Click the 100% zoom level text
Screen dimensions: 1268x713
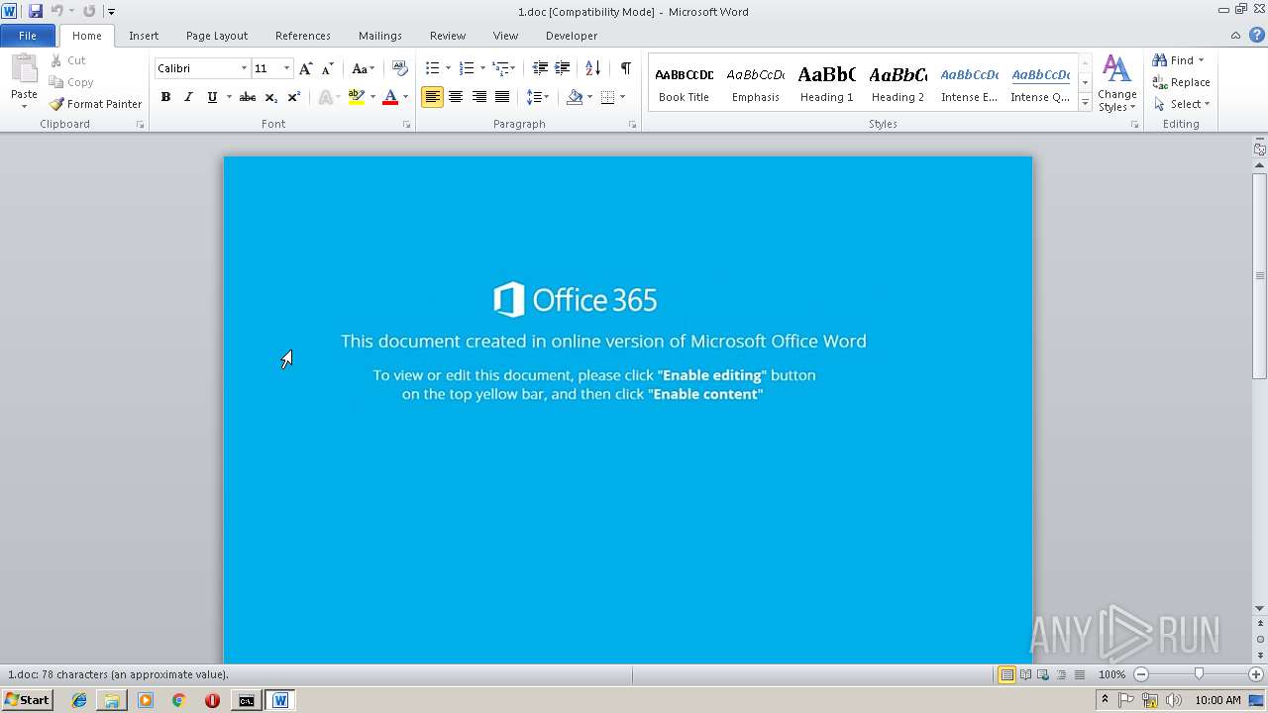tap(1111, 674)
